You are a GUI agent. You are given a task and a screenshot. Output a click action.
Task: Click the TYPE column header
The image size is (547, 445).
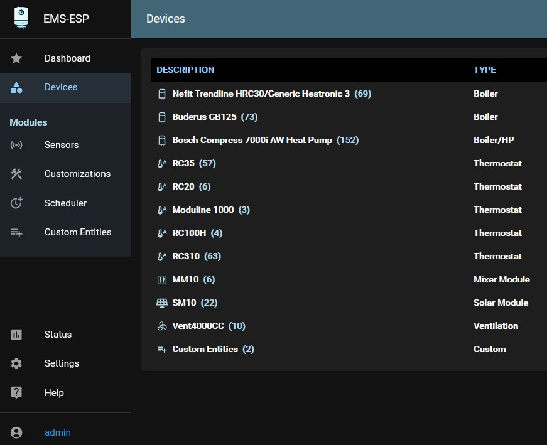pos(485,70)
